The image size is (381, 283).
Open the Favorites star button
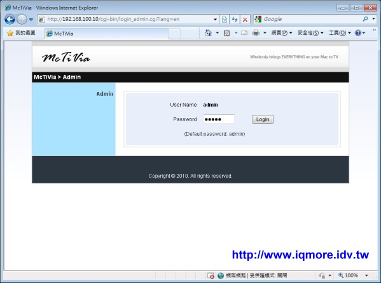(21, 33)
